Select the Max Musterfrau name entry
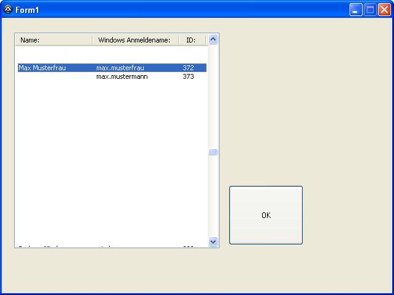394x295 pixels. coord(42,68)
